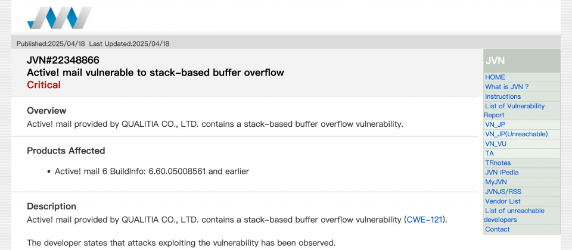
Task: Click the red Critical severity label
Action: pyautogui.click(x=43, y=85)
